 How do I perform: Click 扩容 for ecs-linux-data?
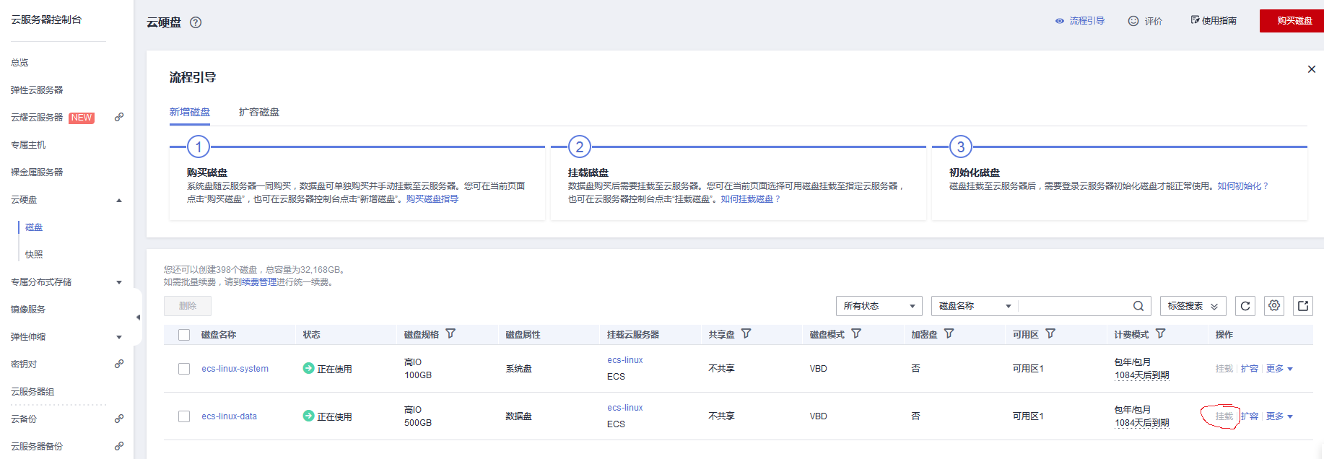pos(1250,416)
